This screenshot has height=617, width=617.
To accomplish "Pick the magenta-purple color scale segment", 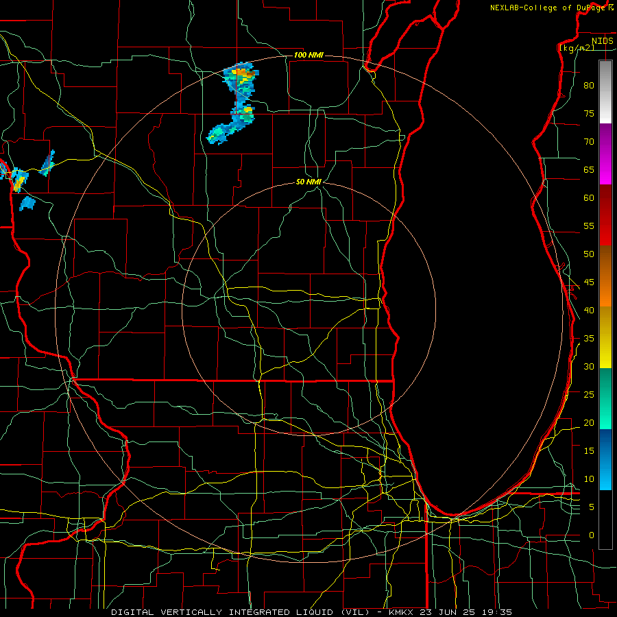I will tap(605, 154).
